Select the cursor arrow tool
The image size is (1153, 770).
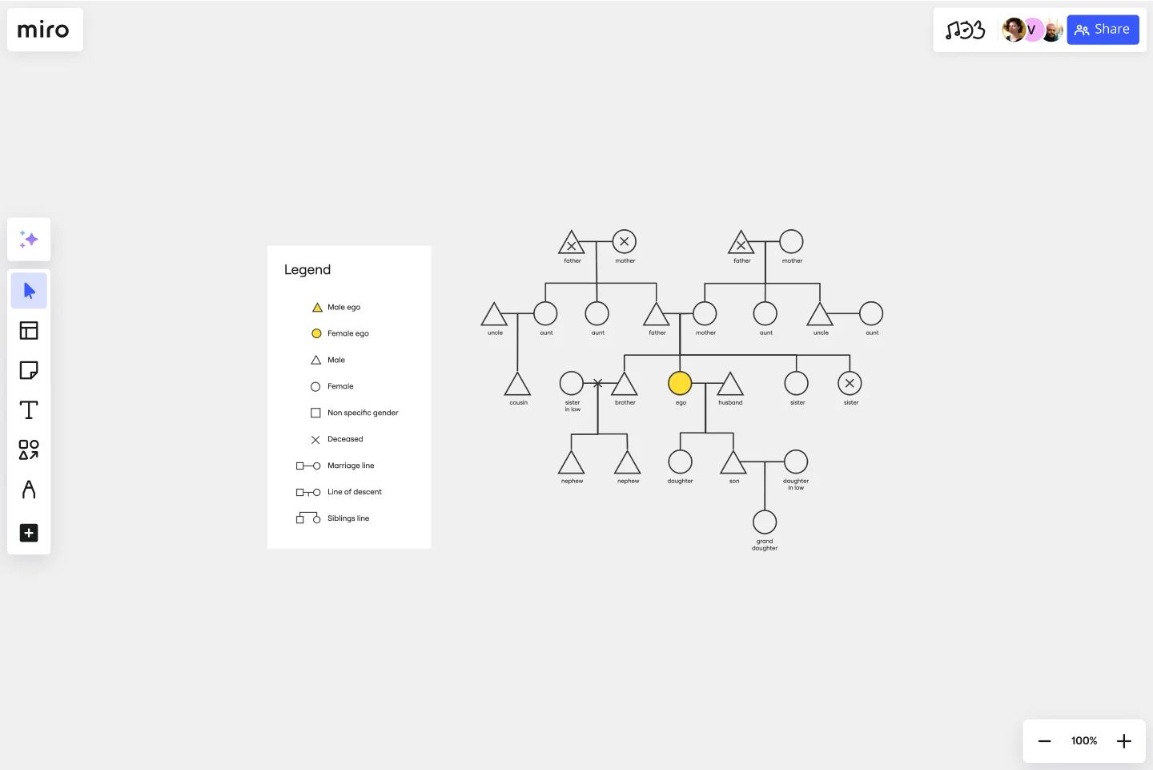tap(29, 290)
